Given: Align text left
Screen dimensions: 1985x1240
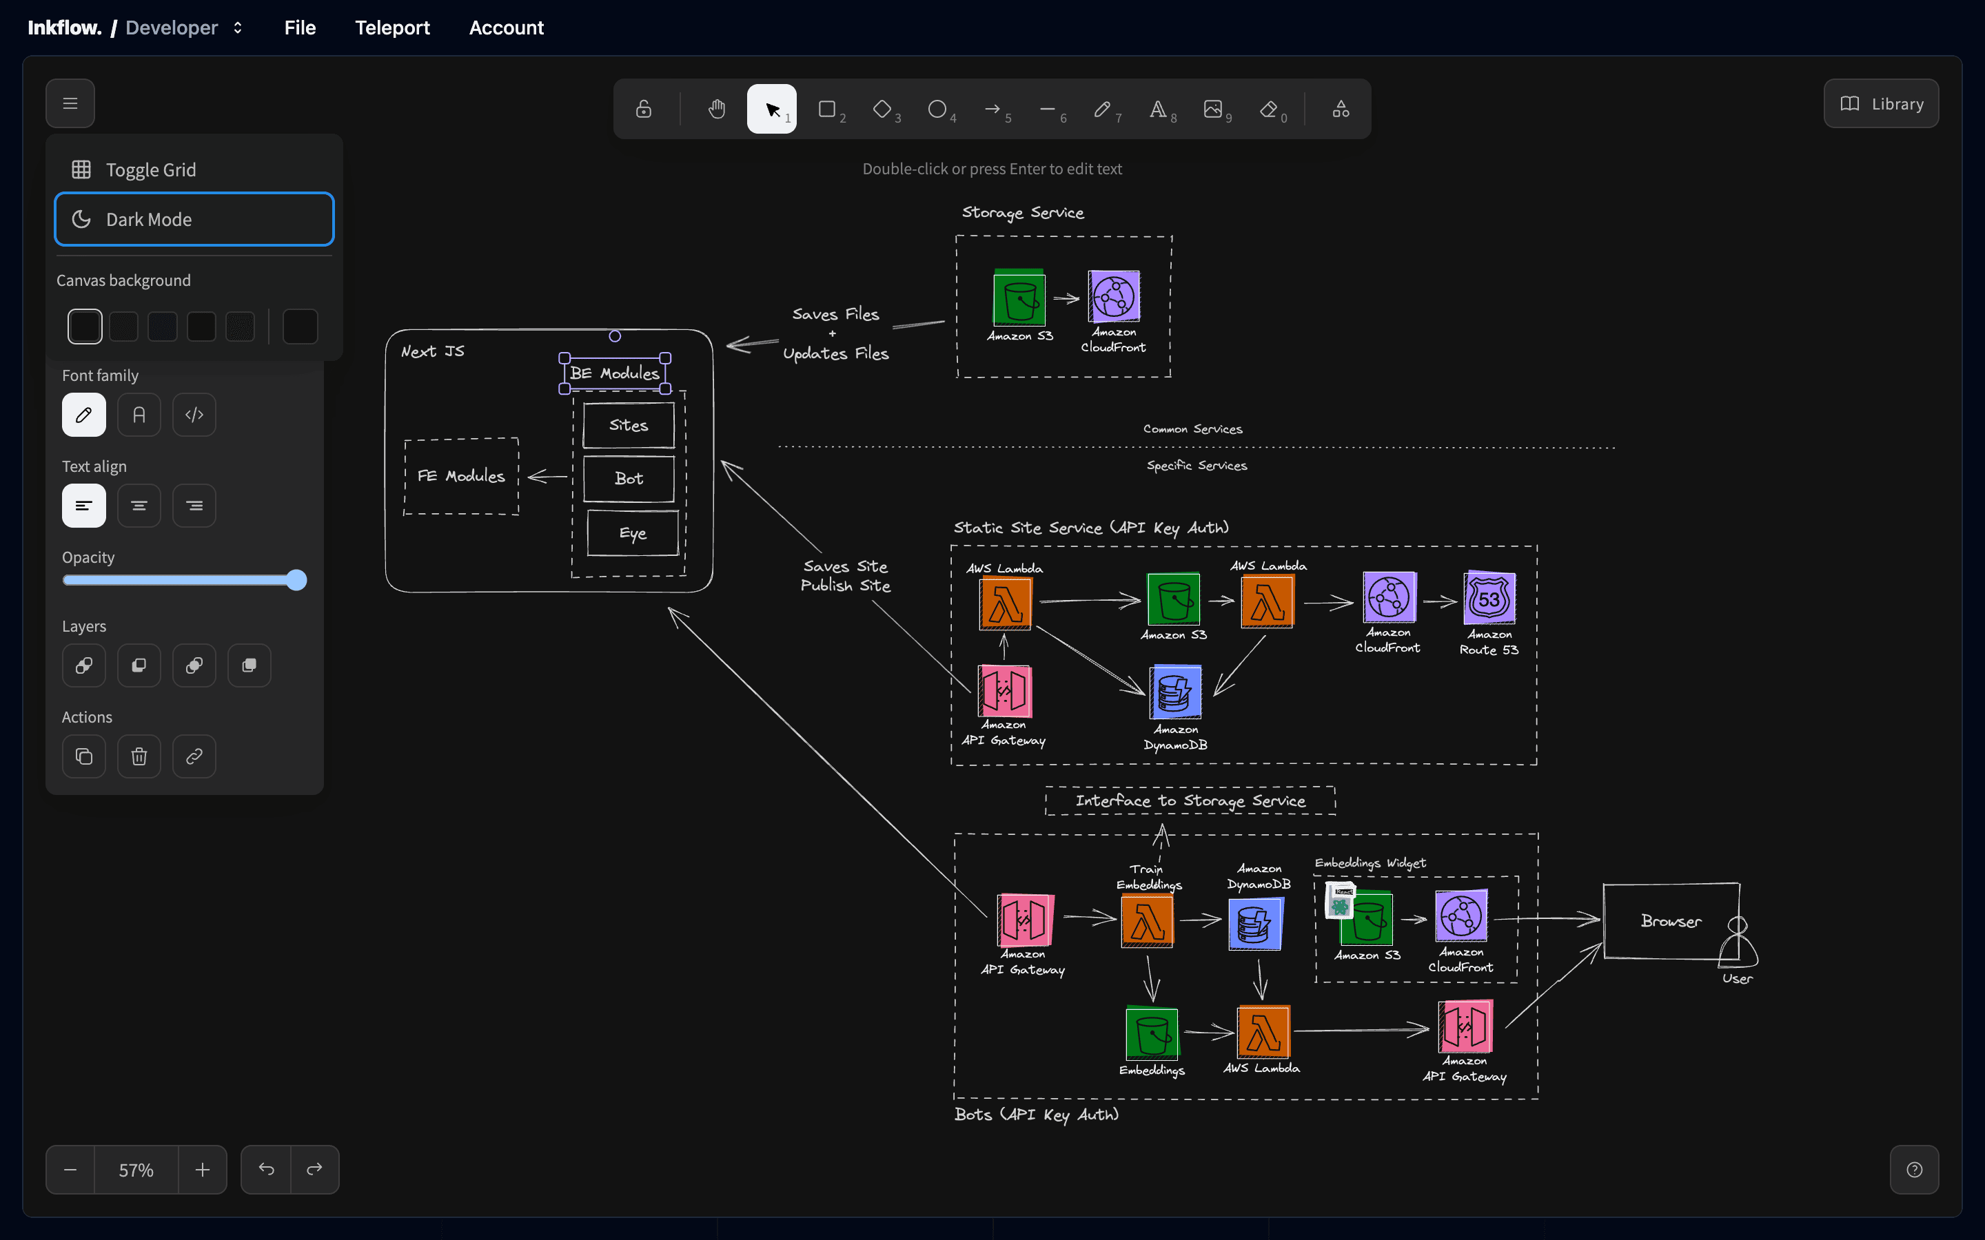Looking at the screenshot, I should pos(83,505).
